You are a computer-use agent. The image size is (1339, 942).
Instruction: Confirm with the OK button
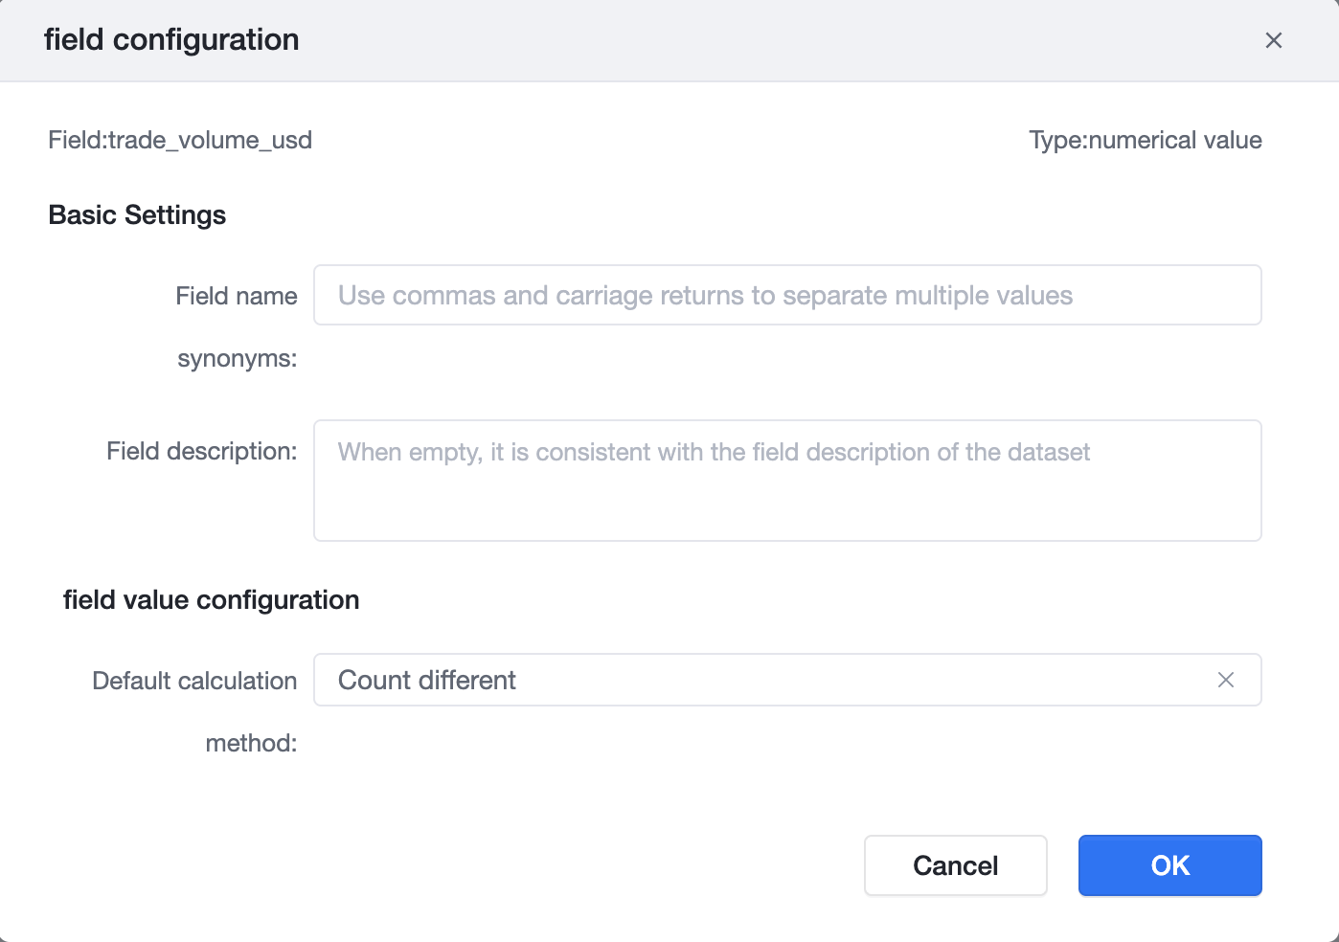point(1169,865)
